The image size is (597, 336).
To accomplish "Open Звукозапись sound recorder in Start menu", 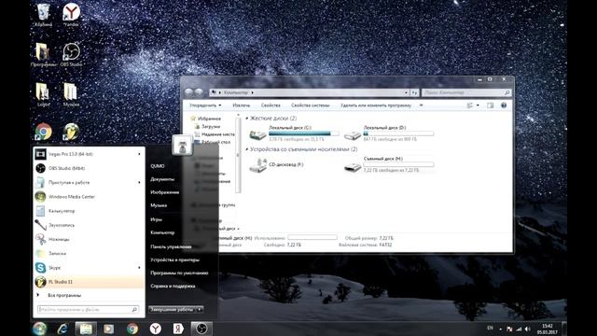I will tap(89, 225).
